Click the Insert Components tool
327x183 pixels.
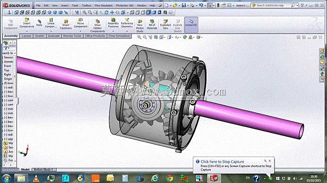point(26,23)
